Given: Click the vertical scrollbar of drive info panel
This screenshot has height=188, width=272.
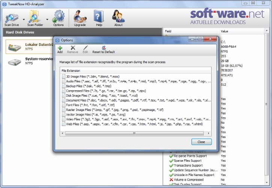Looking at the screenshot, I should pyautogui.click(x=266, y=105).
